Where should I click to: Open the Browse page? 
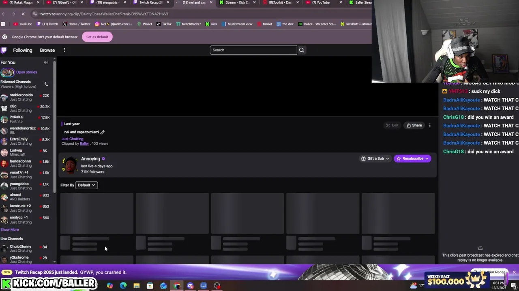[x=47, y=50]
